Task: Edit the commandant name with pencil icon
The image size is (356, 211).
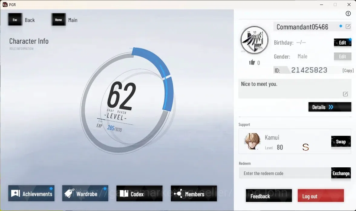Action: coord(348,26)
